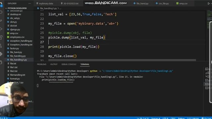The image size is (212, 119).
Task: Open the PROBLEMS panel tab
Action: [x=42, y=64]
